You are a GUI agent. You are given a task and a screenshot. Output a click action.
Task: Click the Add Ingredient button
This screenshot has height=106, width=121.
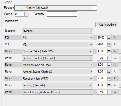click(107, 25)
